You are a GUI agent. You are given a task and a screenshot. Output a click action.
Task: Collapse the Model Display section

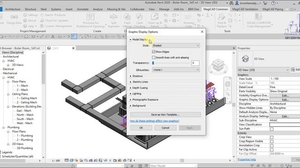coord(130,40)
